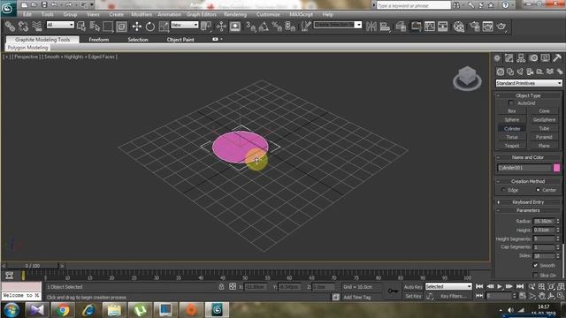Viewport: 566px width, 318px height.
Task: Activate the Select and Scale tool
Action: pyautogui.click(x=164, y=26)
